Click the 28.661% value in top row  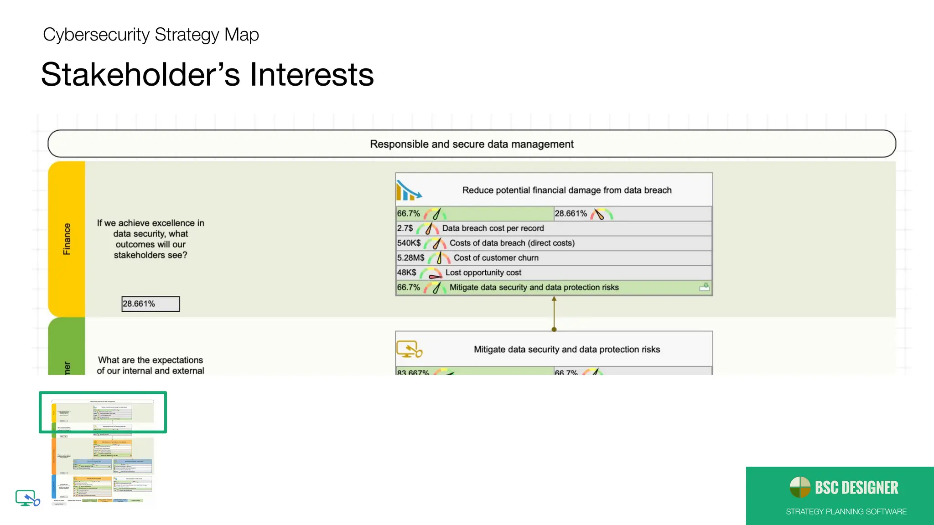pos(571,214)
